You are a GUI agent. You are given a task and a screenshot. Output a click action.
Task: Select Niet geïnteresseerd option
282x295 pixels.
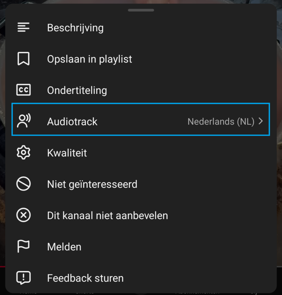click(92, 184)
